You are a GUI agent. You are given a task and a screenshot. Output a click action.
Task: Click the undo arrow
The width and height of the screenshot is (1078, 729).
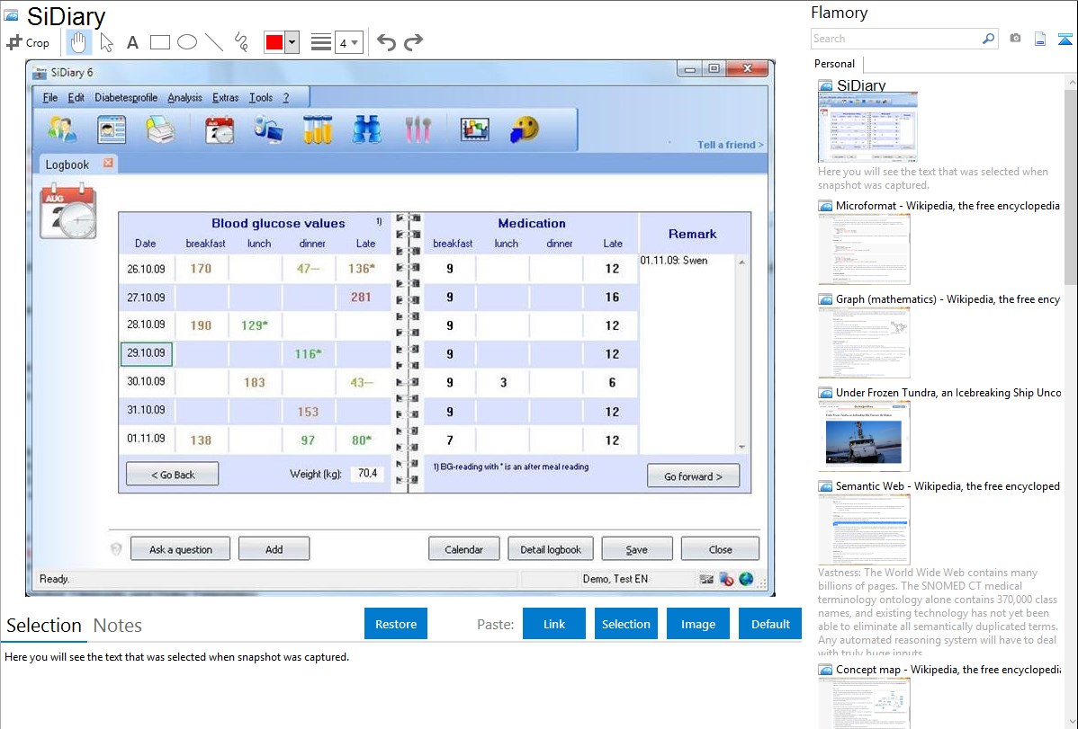[x=386, y=42]
